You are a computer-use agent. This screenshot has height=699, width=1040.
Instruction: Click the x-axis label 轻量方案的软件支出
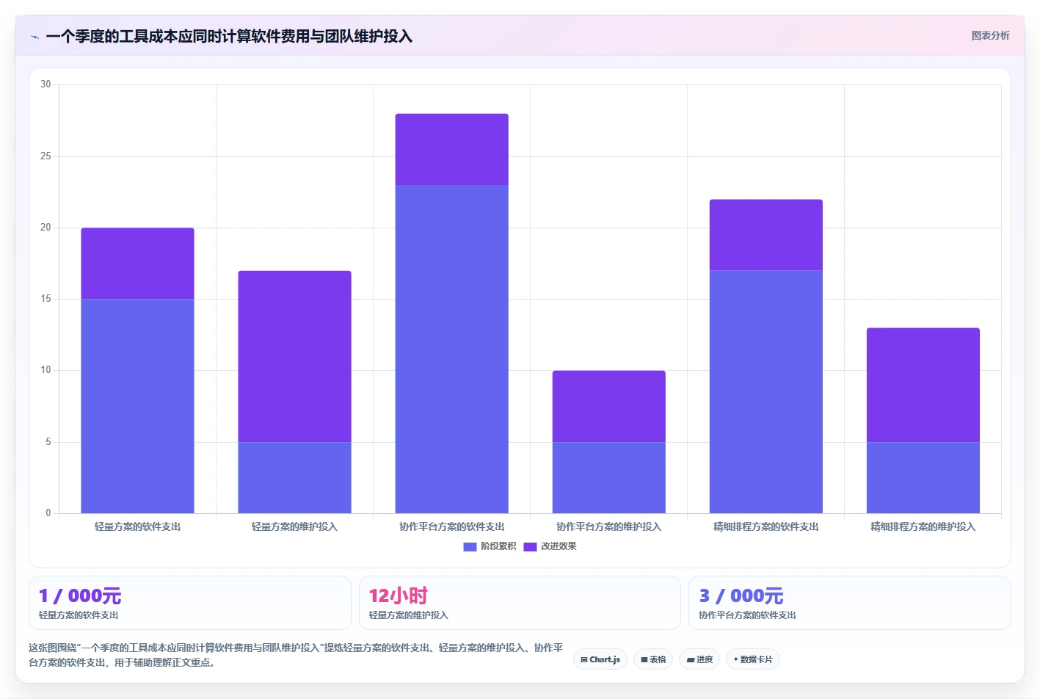tap(137, 526)
